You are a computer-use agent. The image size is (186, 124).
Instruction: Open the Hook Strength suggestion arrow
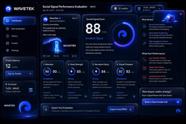[x=86, y=96]
